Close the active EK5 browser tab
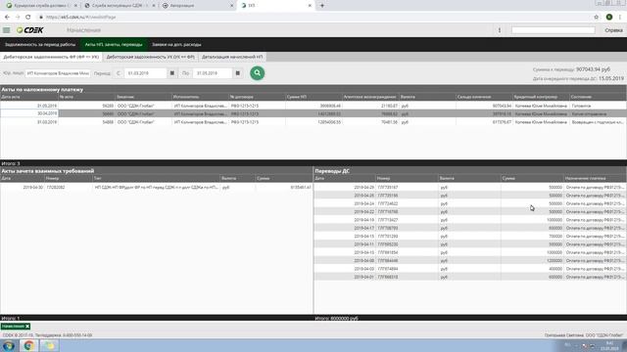The image size is (627, 352). 310,6
